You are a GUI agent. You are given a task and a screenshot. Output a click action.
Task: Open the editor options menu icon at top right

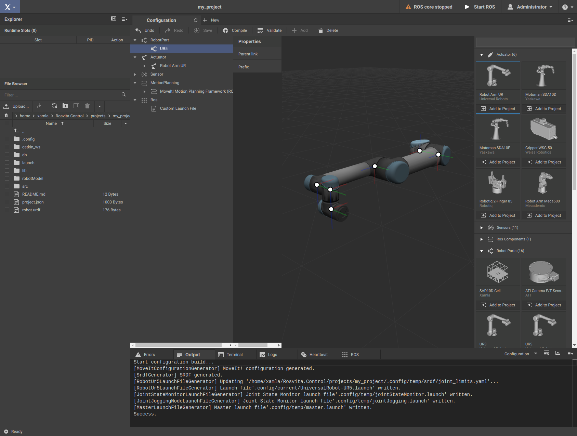click(570, 20)
